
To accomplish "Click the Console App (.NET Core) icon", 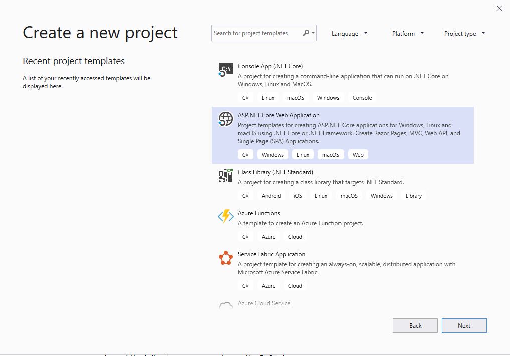I will pos(225,70).
